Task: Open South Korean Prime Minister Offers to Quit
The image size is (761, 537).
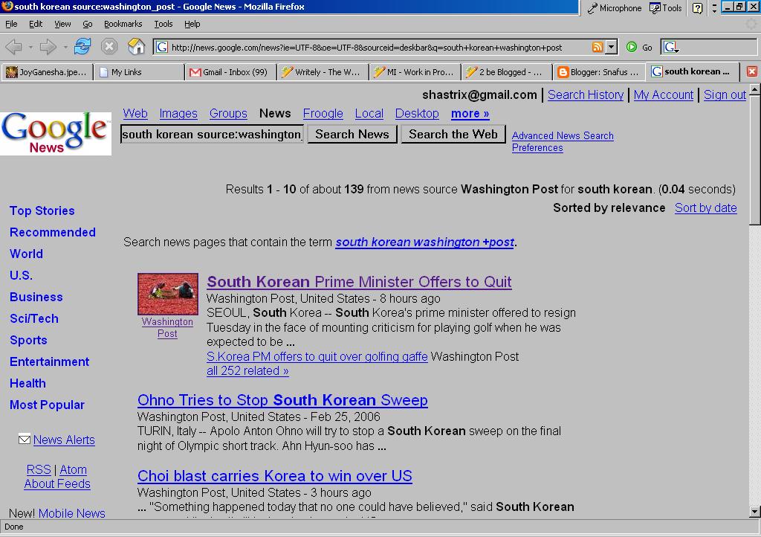Action: [359, 282]
